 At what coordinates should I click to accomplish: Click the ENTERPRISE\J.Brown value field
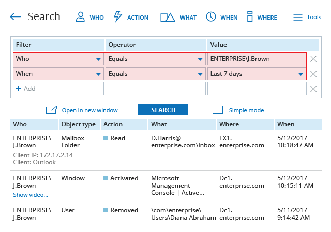257,59
